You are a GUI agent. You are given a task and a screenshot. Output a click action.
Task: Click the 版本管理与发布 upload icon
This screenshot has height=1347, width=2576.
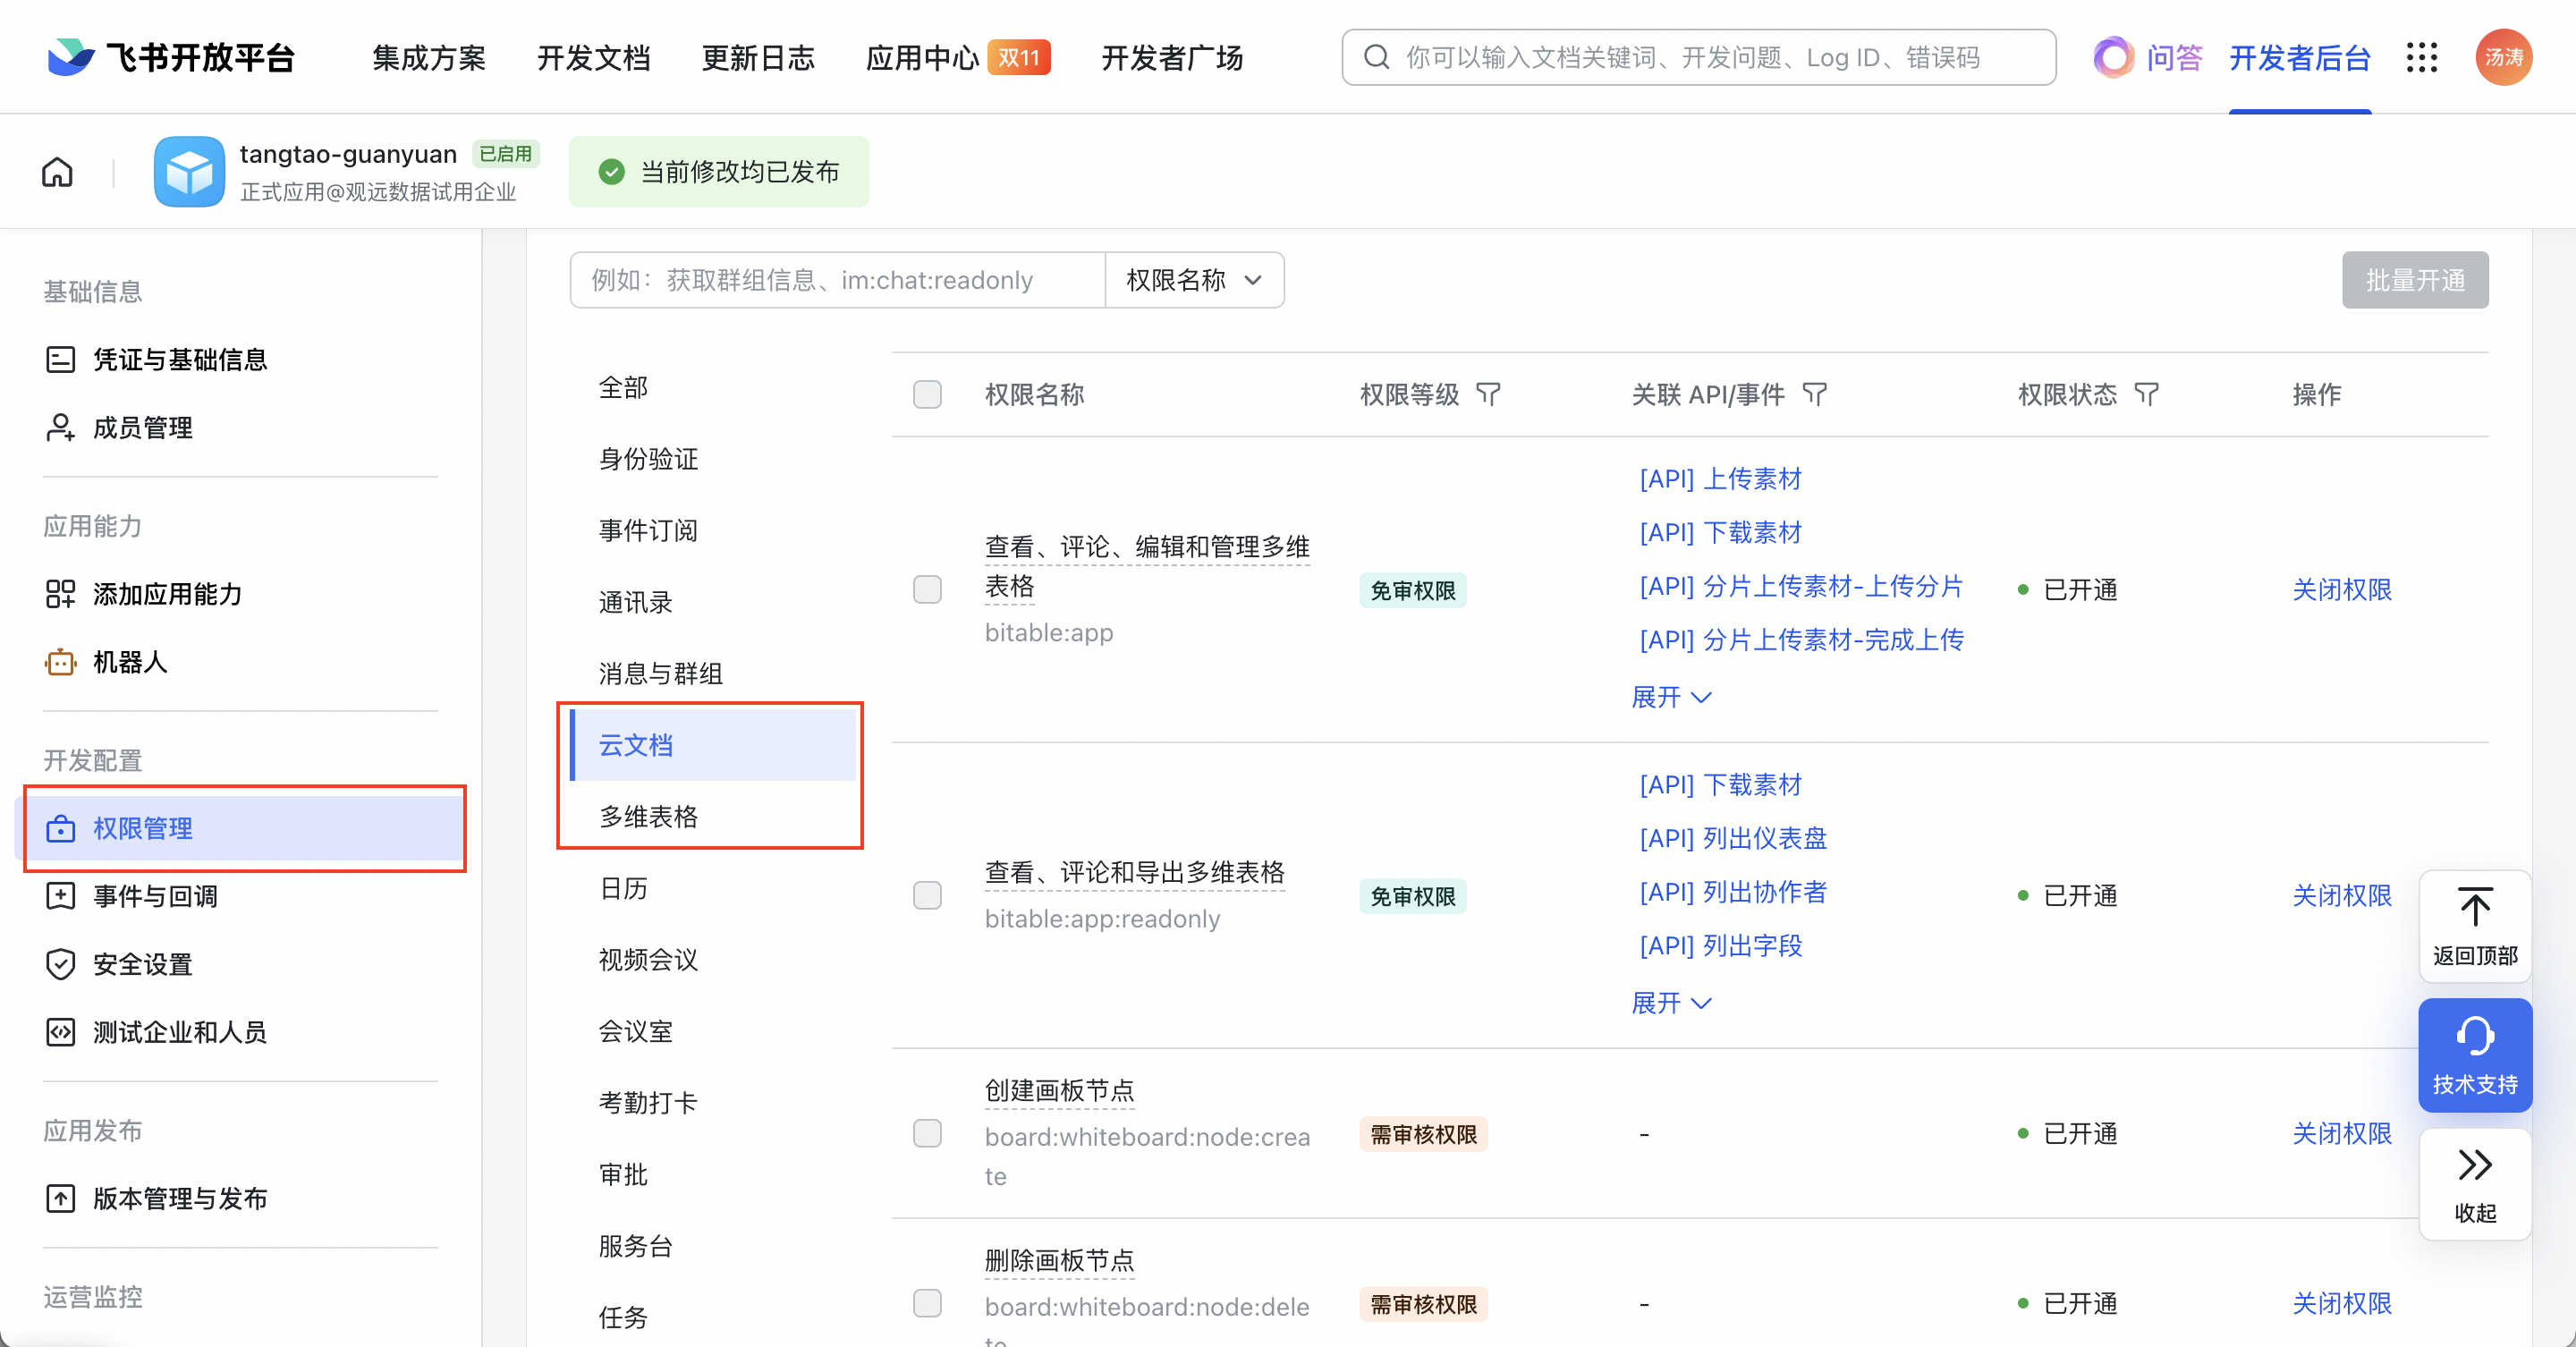pos(60,1198)
